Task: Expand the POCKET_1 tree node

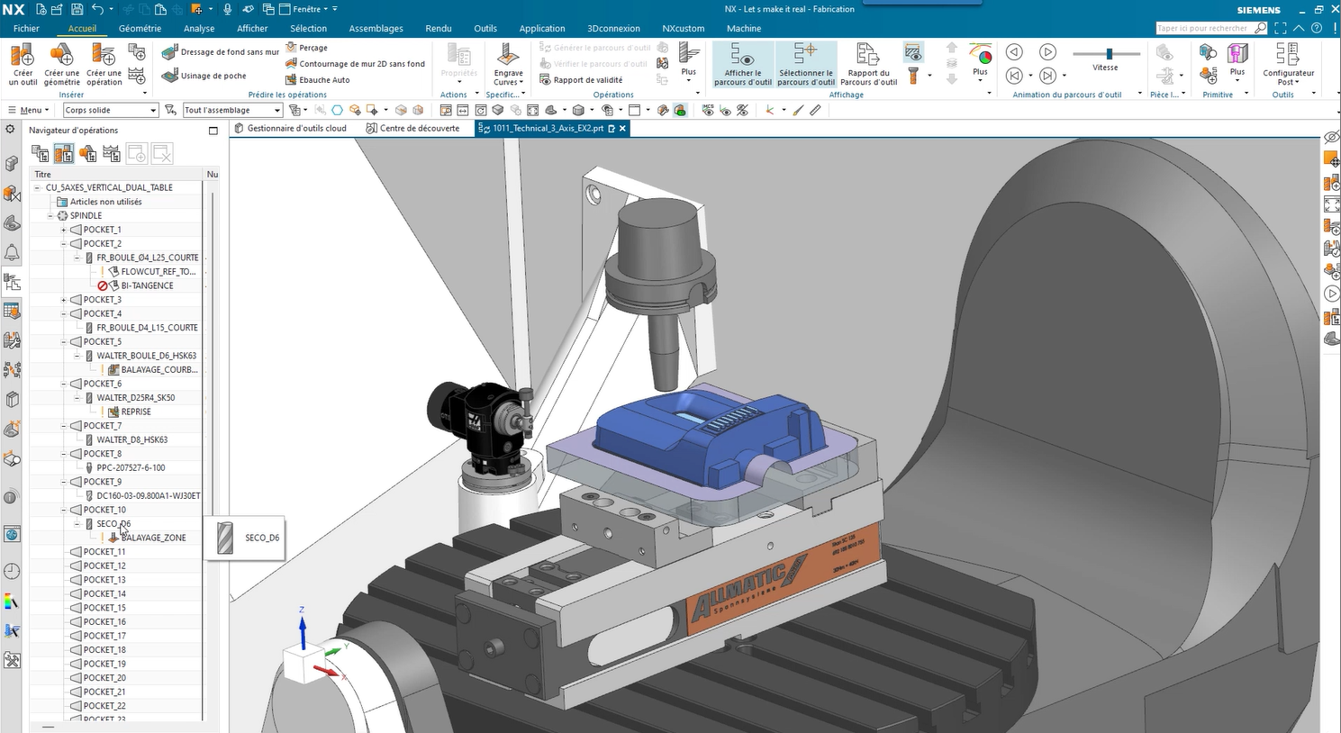Action: [64, 230]
